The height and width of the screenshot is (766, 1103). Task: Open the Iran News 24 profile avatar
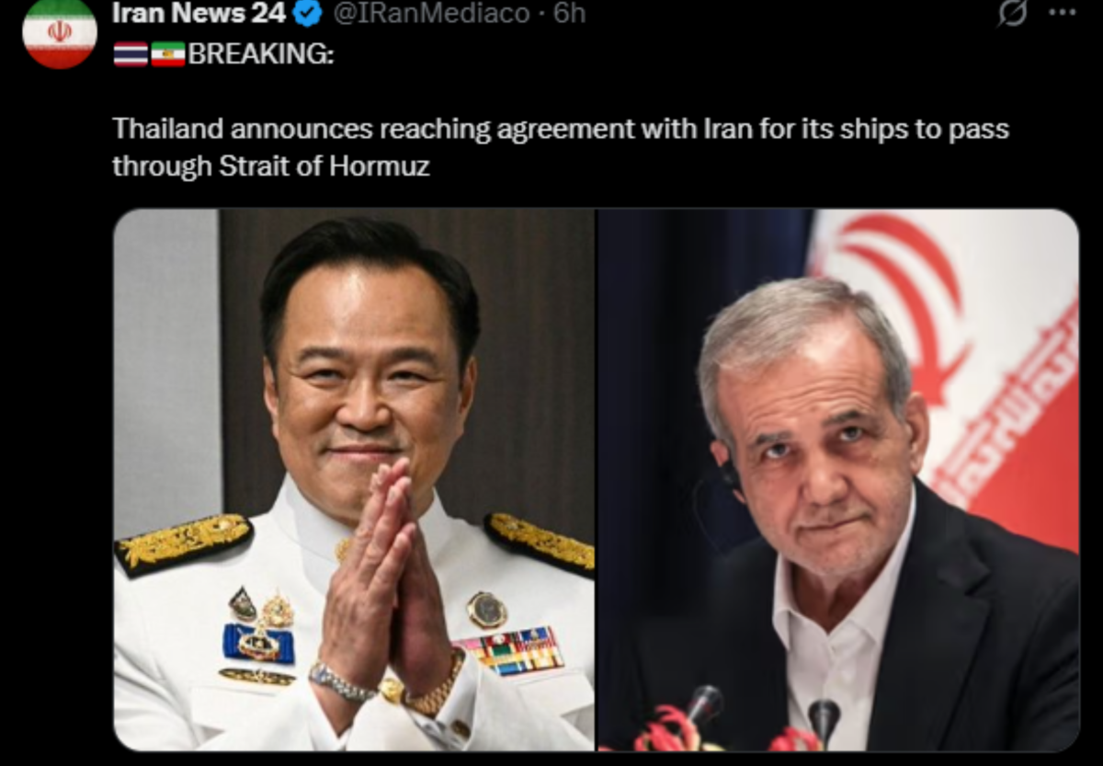click(x=59, y=32)
